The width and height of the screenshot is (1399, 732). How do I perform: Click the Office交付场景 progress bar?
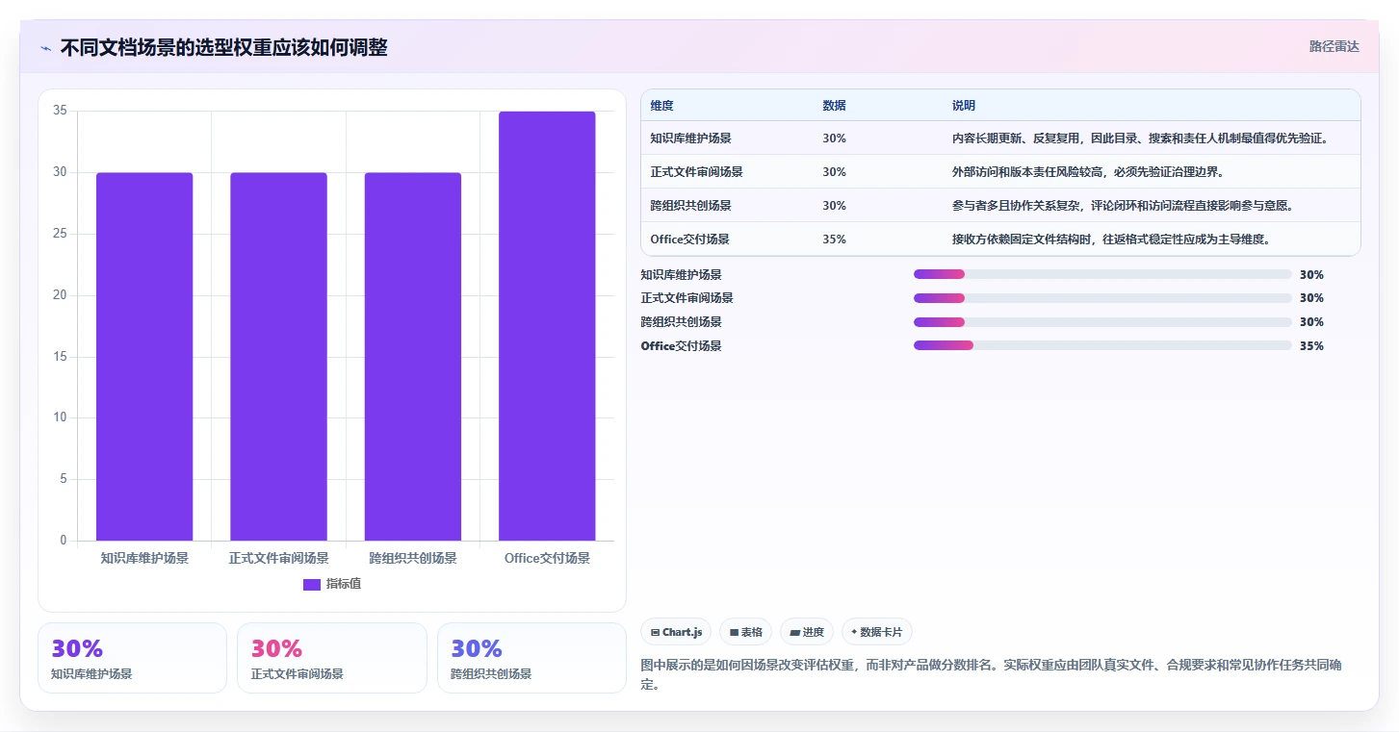(x=1102, y=345)
